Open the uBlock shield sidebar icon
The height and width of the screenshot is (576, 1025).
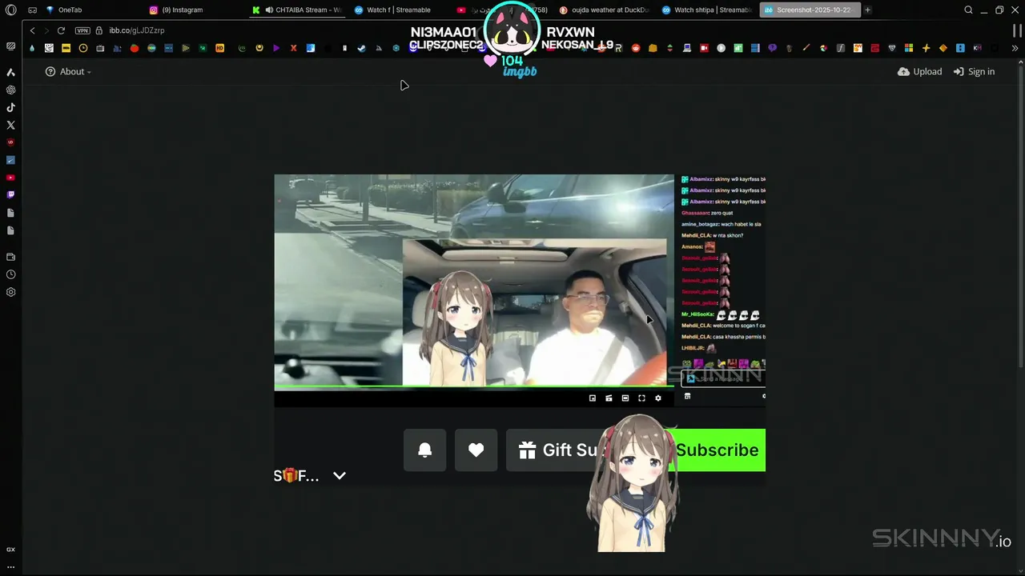[10, 142]
